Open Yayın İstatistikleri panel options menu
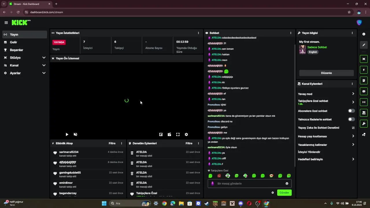The image size is (370, 208). click(198, 33)
